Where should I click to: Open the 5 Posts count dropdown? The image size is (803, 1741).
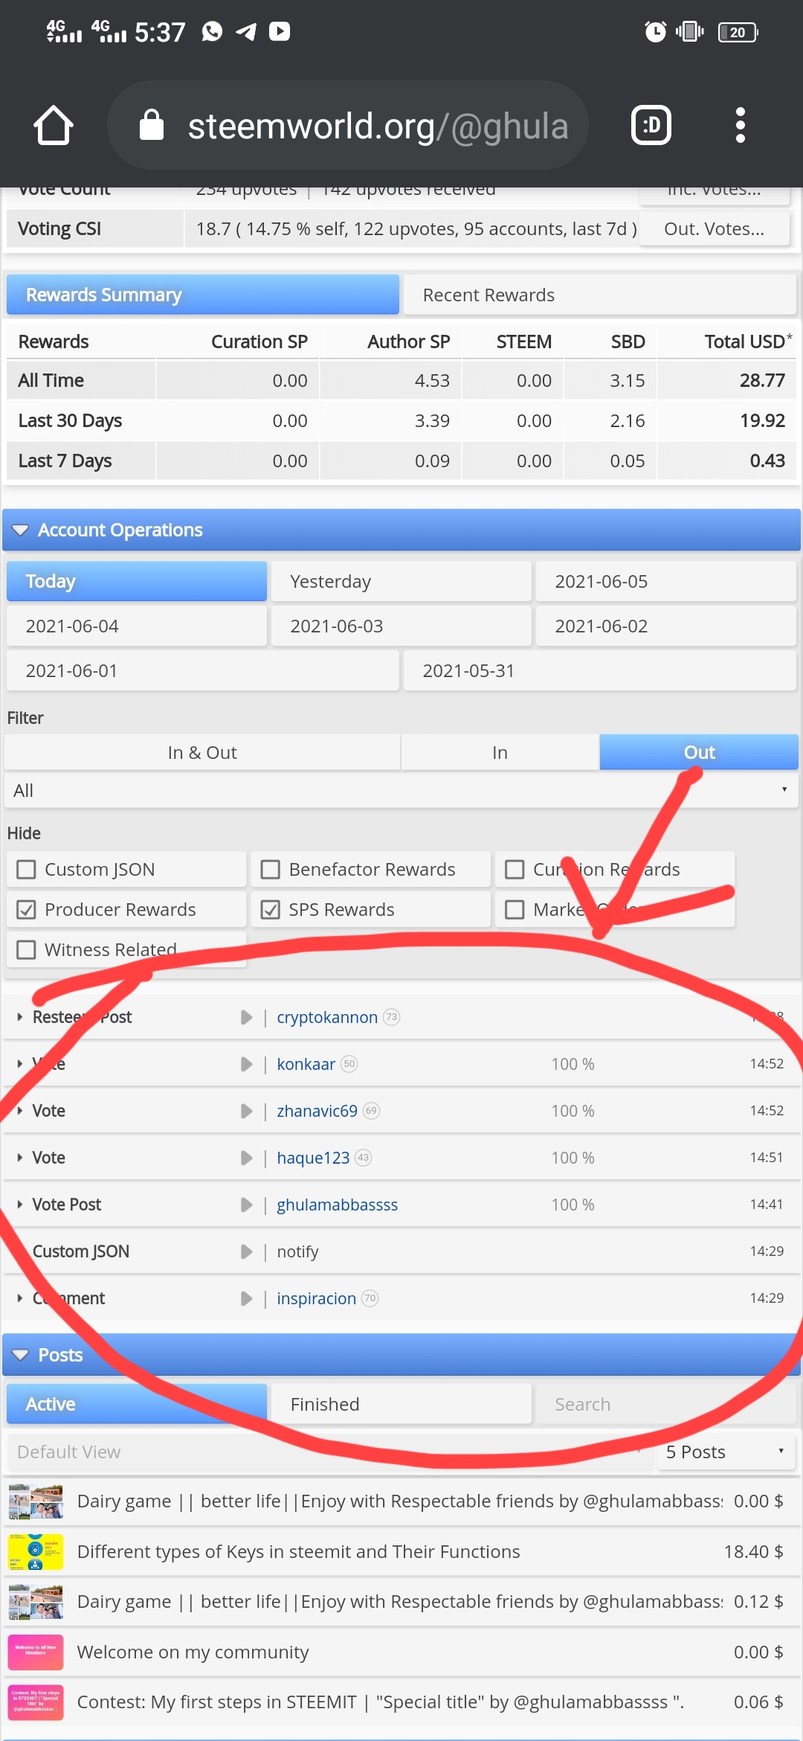click(726, 1452)
